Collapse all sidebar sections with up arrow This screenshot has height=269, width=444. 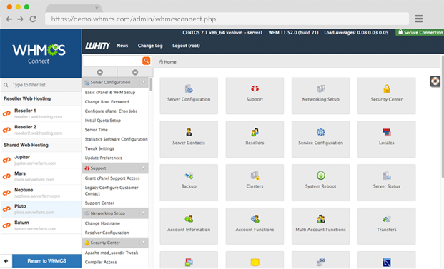click(x=99, y=72)
